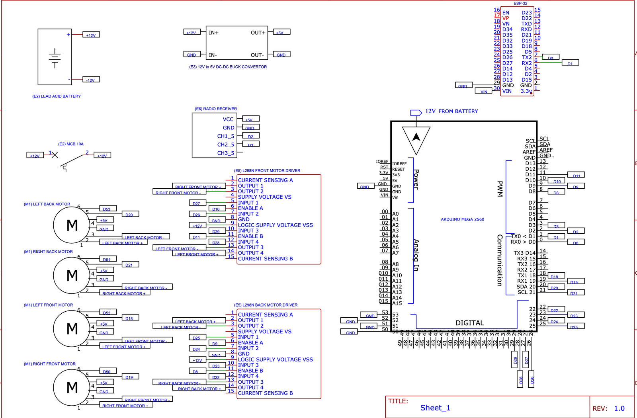The width and height of the screenshot is (637, 418).
Task: Click the 'PWM' label on Arduino
Action: point(500,189)
